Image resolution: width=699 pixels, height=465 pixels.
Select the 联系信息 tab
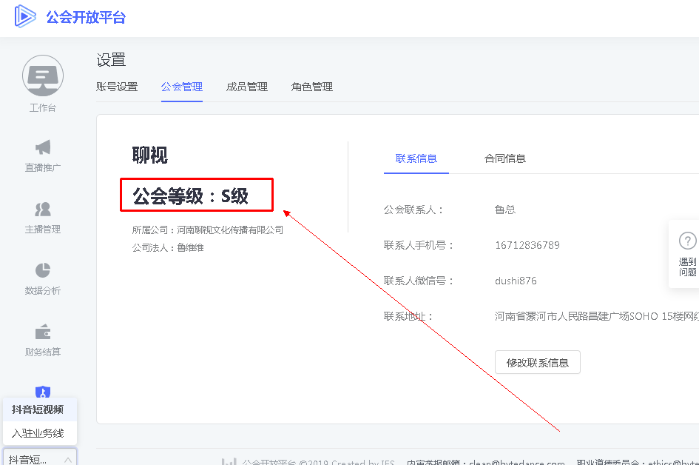click(x=416, y=158)
